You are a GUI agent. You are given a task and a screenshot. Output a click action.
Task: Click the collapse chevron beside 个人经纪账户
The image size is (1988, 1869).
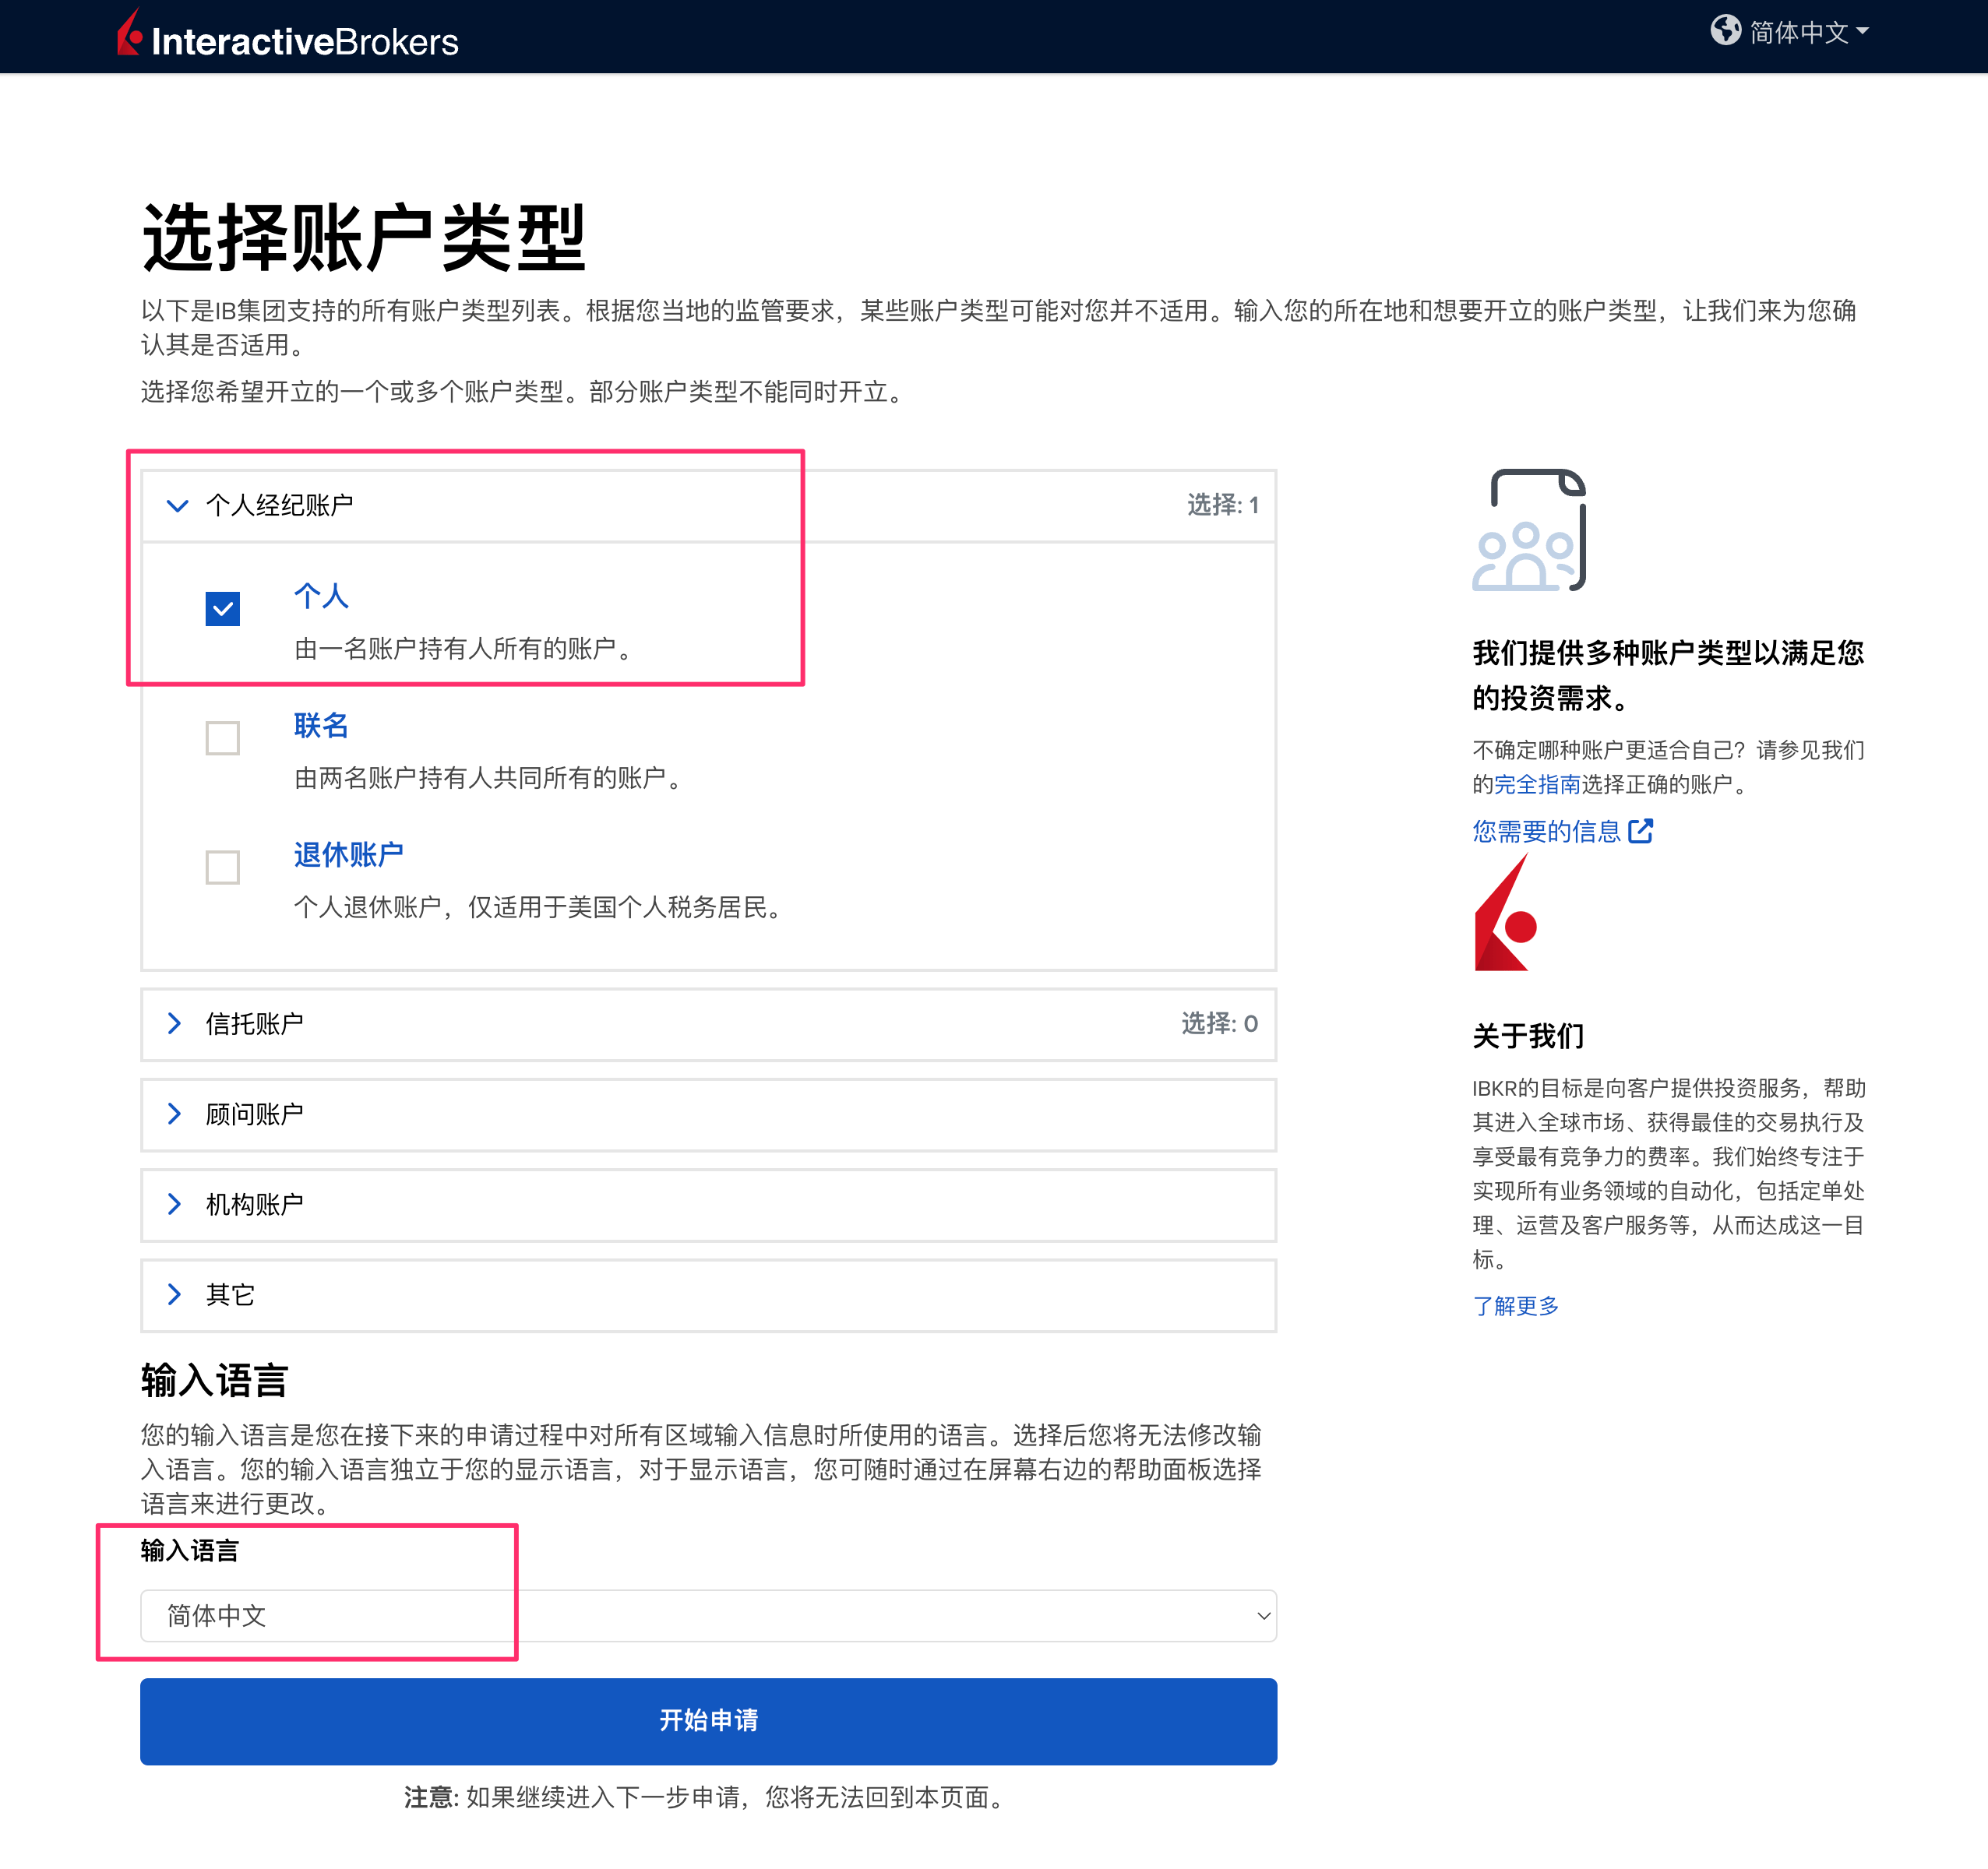coord(177,505)
